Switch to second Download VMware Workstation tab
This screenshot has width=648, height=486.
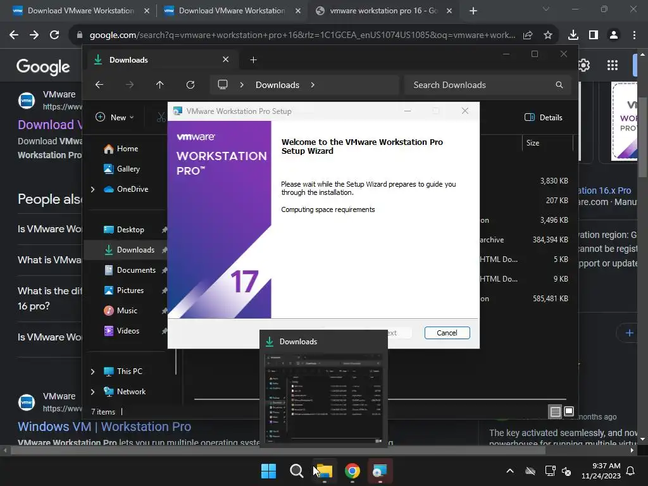pyautogui.click(x=232, y=11)
